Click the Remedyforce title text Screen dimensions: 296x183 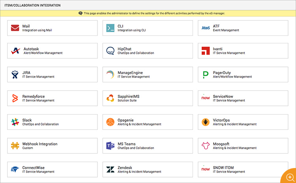(x=34, y=96)
